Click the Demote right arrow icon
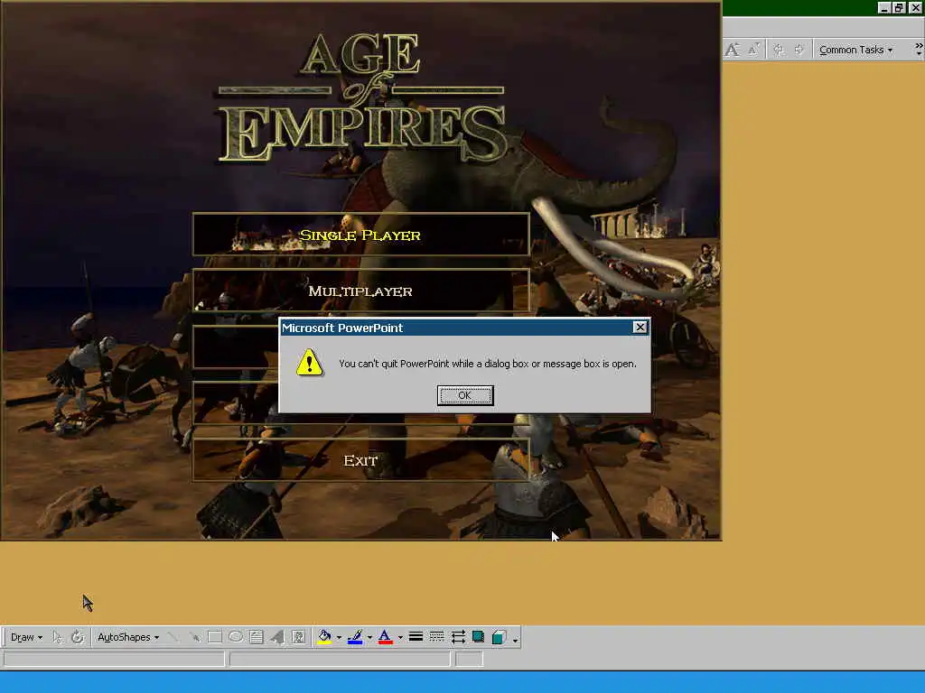The image size is (925, 693). click(799, 50)
